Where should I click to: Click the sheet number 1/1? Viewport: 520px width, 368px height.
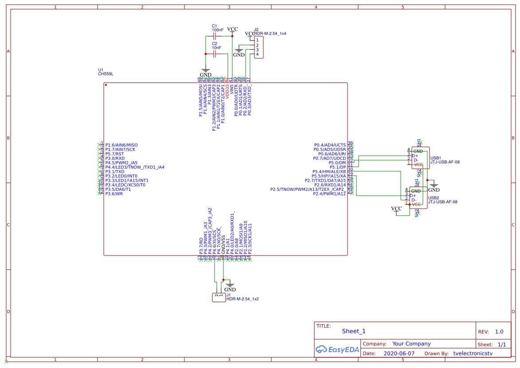tap(502, 345)
